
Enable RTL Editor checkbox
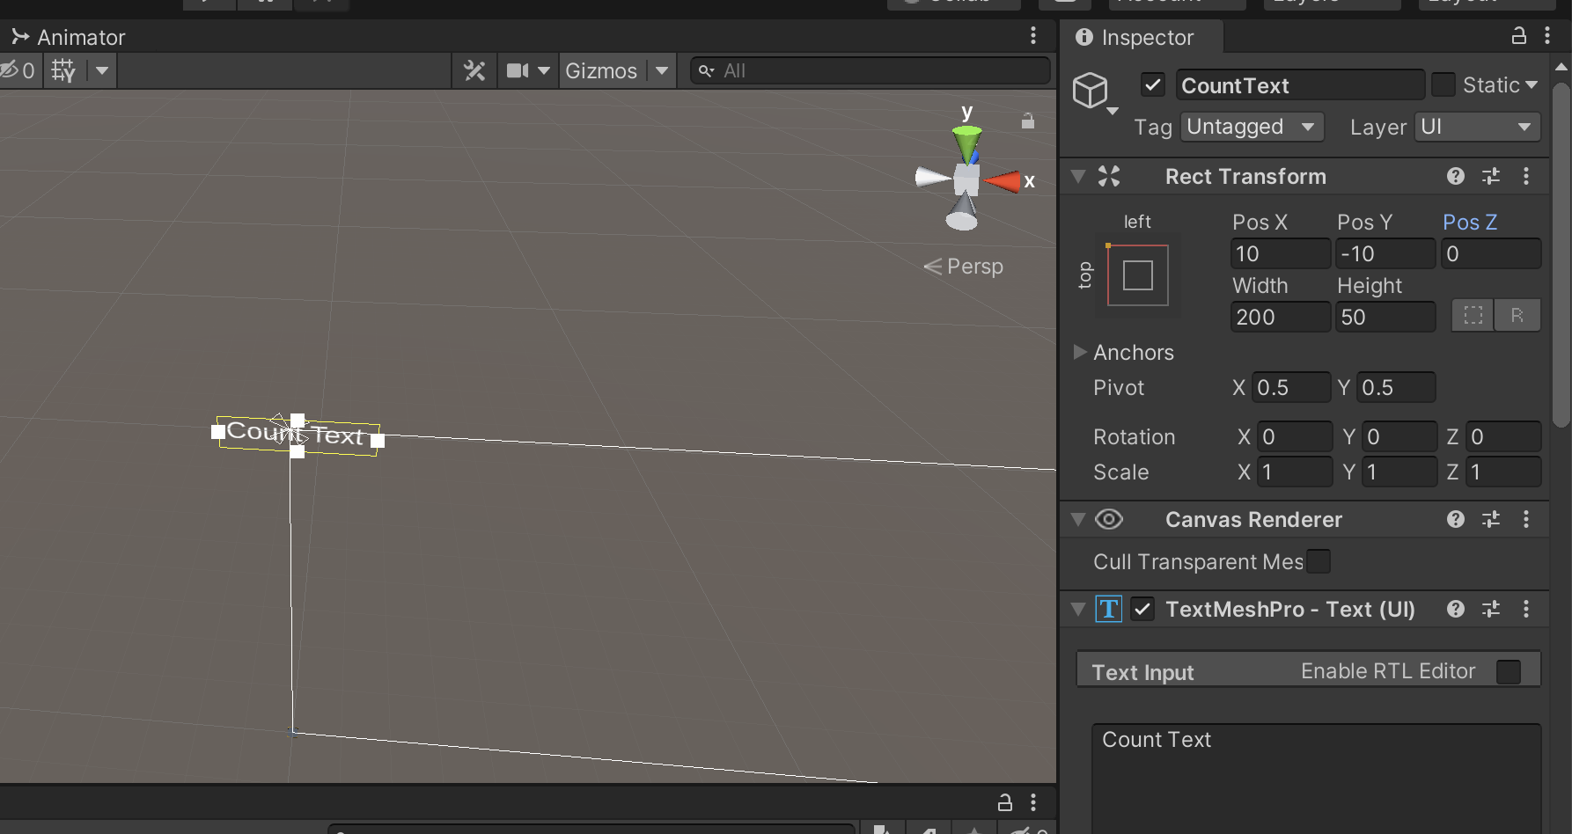tap(1509, 671)
